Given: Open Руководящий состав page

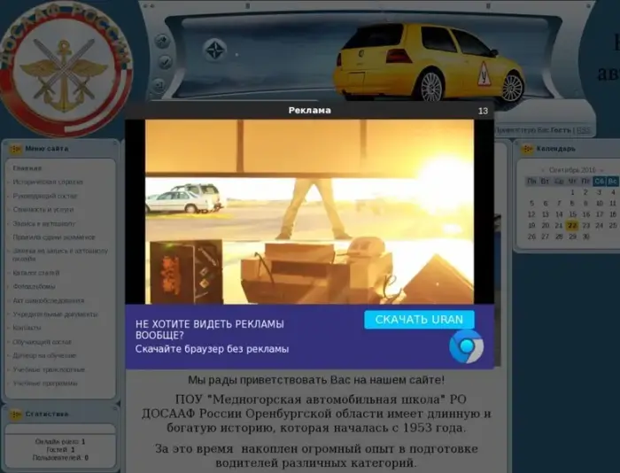Looking at the screenshot, I should pos(45,196).
